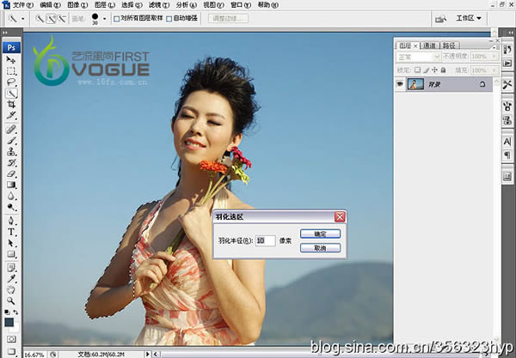Open the brush picker dropdown arrow

[x=104, y=19]
